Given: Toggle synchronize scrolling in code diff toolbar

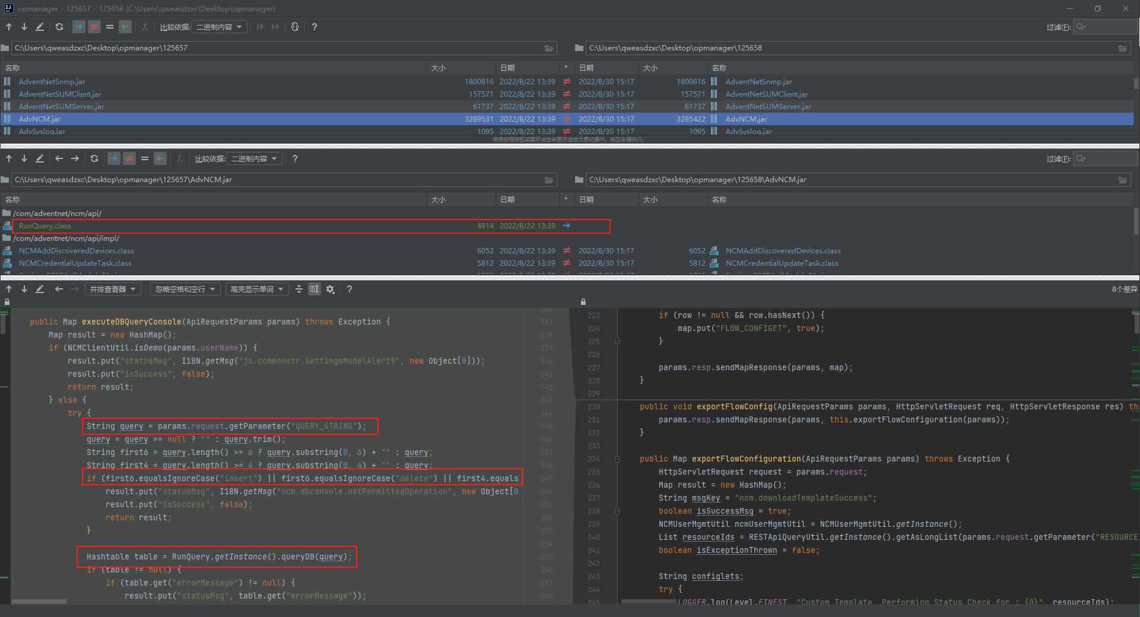Looking at the screenshot, I should click(314, 289).
